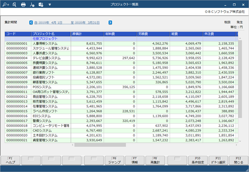Click the horizontal scrollbar thumb
The width and height of the screenshot is (249, 172).
100,145
